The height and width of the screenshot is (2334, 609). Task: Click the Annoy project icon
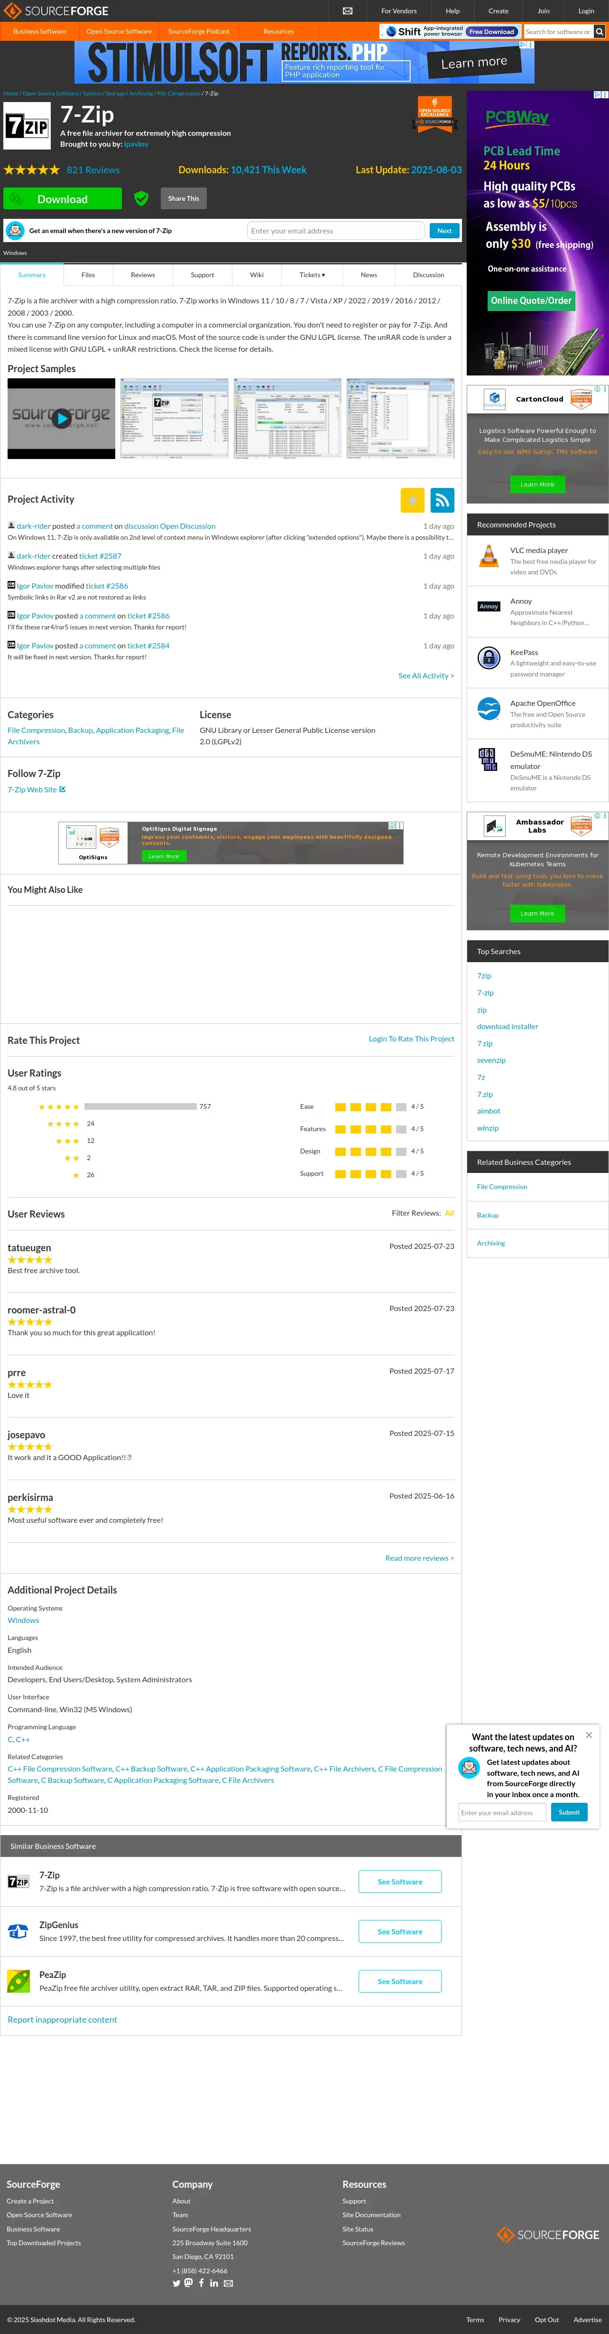(489, 606)
